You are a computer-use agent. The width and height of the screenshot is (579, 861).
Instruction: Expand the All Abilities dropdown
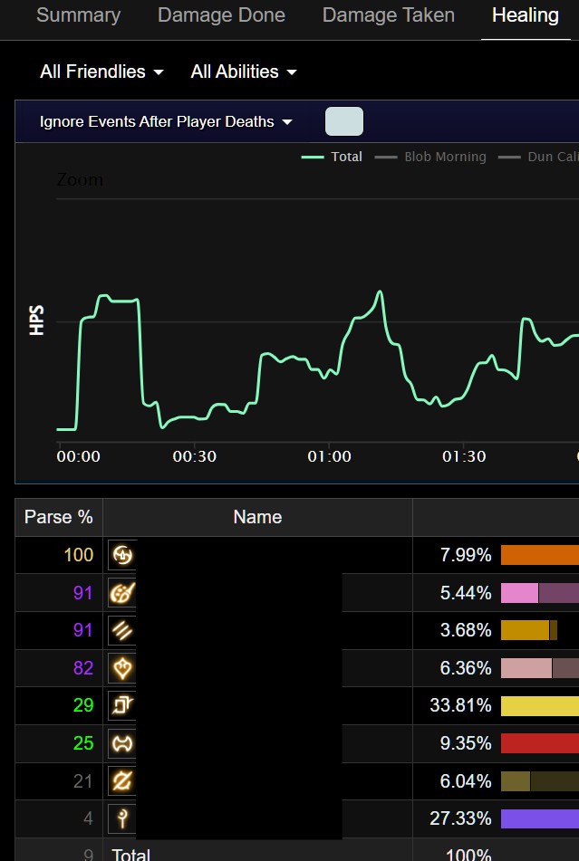pos(244,72)
